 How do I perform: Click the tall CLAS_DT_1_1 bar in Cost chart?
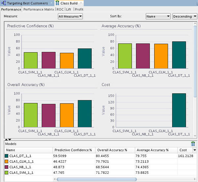tap(179, 110)
